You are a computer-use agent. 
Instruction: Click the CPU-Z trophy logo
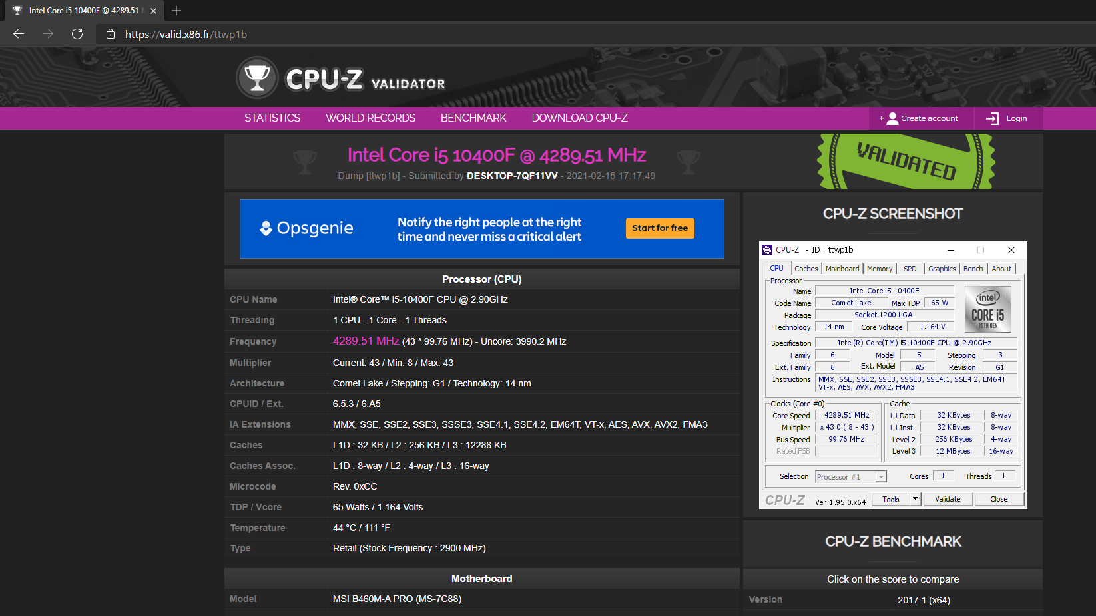pyautogui.click(x=257, y=78)
